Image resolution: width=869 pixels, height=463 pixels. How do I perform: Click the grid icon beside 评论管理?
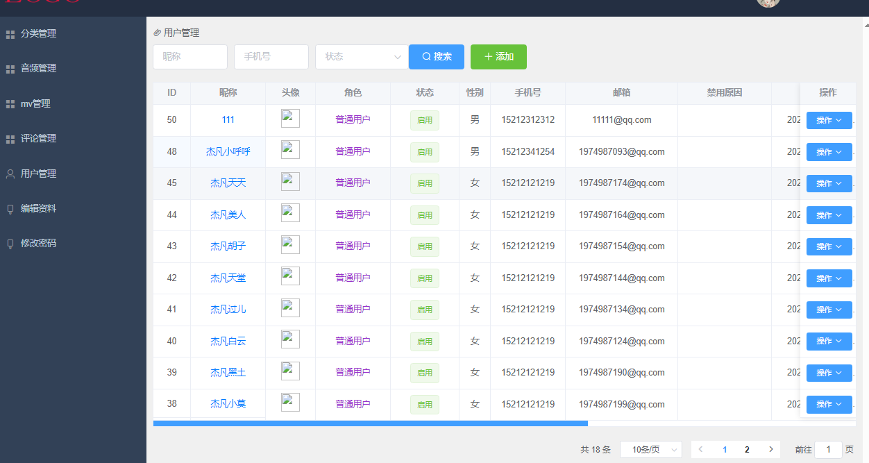[10, 139]
